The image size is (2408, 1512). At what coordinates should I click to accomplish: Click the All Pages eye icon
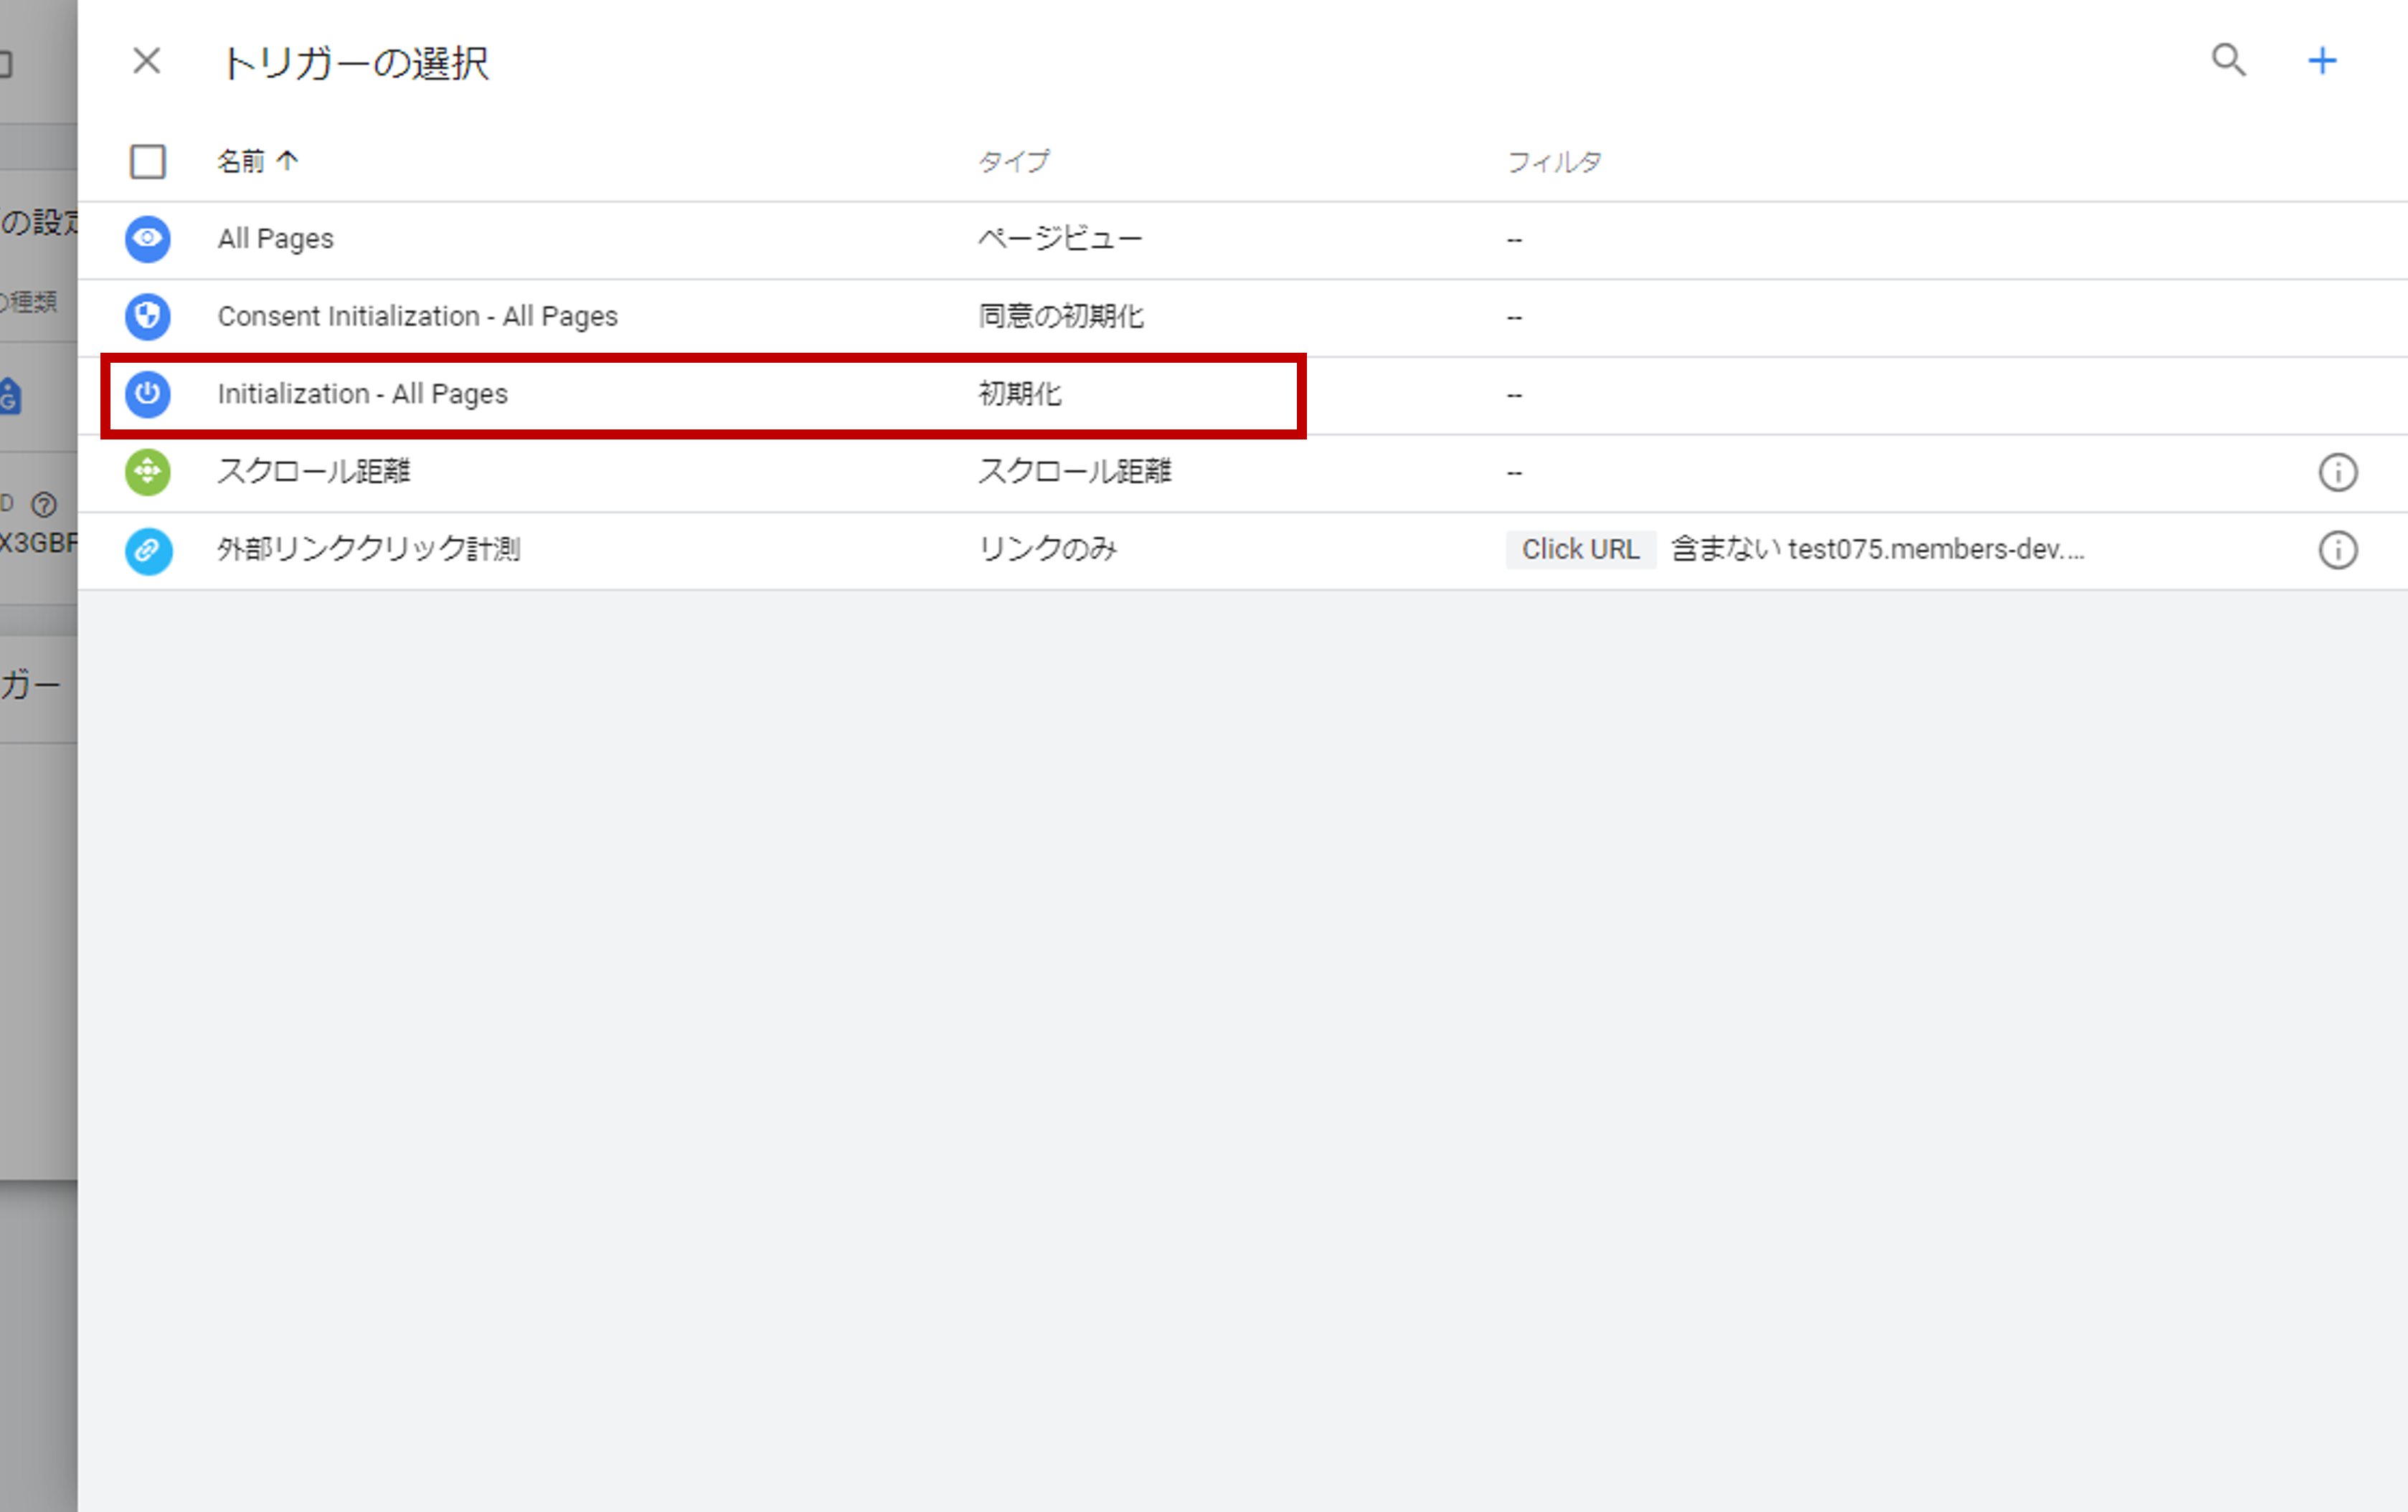(x=147, y=239)
